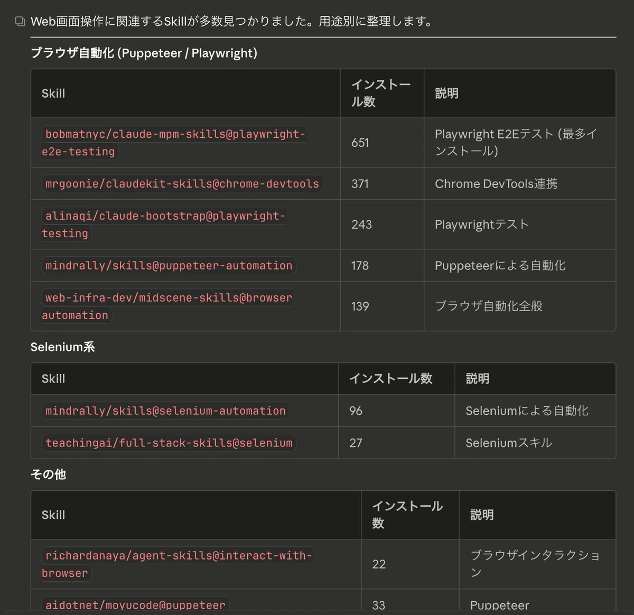Select the richardanaya/agent-skills@interact-with-browser skill name
The width and height of the screenshot is (634, 615).
click(x=177, y=564)
